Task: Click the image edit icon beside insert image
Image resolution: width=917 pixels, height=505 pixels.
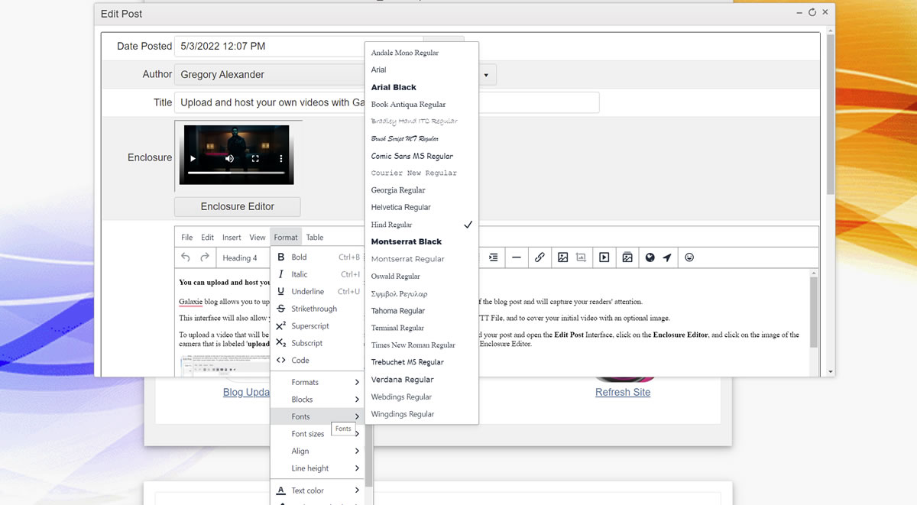Action: (x=582, y=257)
